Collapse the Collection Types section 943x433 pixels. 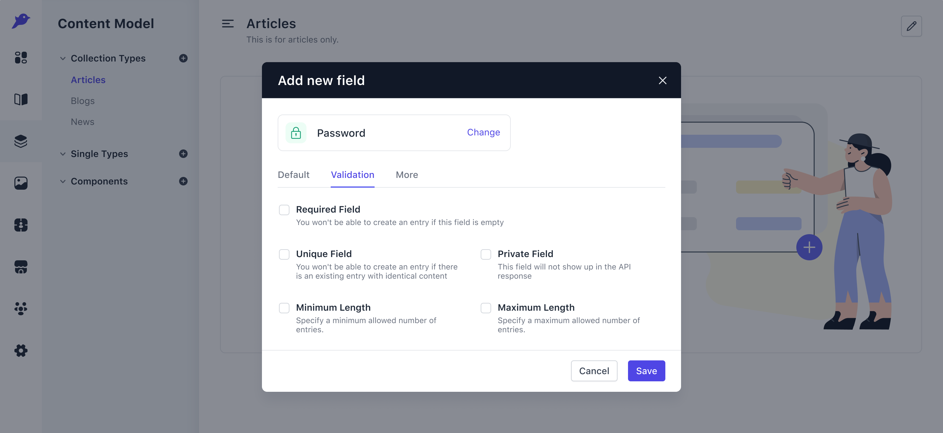(x=63, y=59)
